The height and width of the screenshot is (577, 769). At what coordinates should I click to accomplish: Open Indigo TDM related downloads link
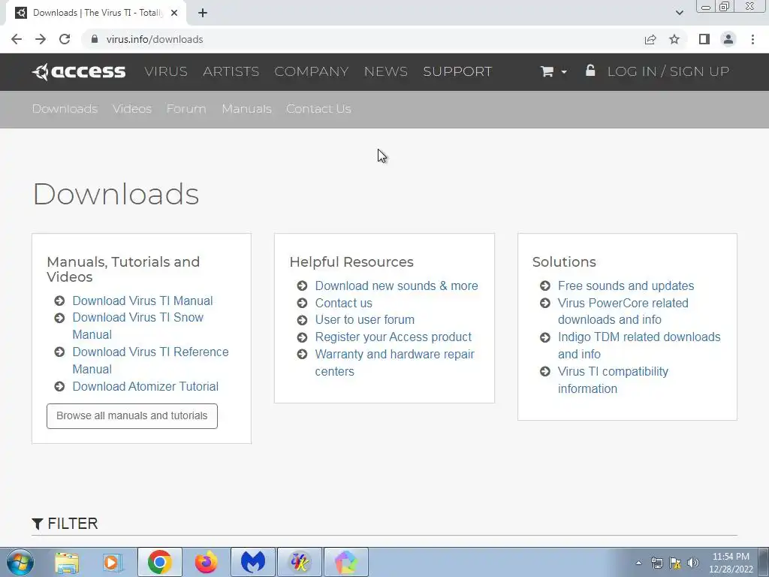pos(639,346)
